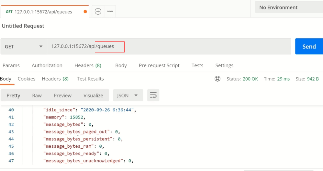Click the "memory" key on line 41
Image resolution: width=323 pixels, height=171 pixels.
[x=54, y=117]
